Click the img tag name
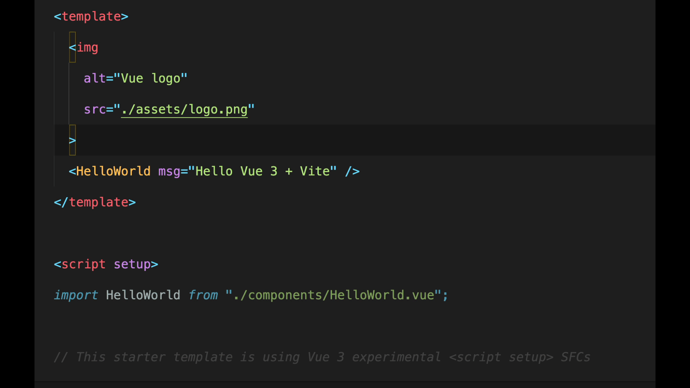 87,47
